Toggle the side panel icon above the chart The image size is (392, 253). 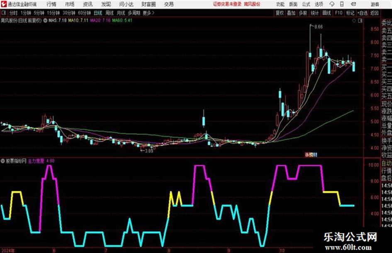click(360, 21)
